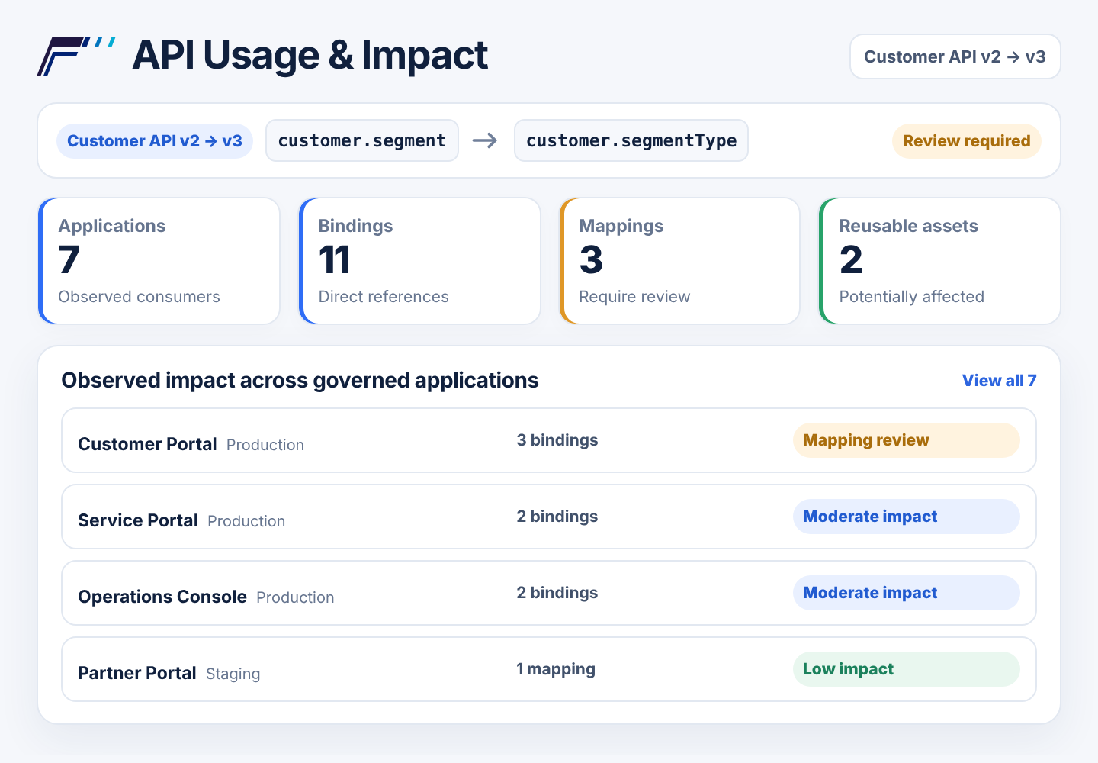Open the Mappings summary card
This screenshot has width=1098, height=763.
coord(679,261)
